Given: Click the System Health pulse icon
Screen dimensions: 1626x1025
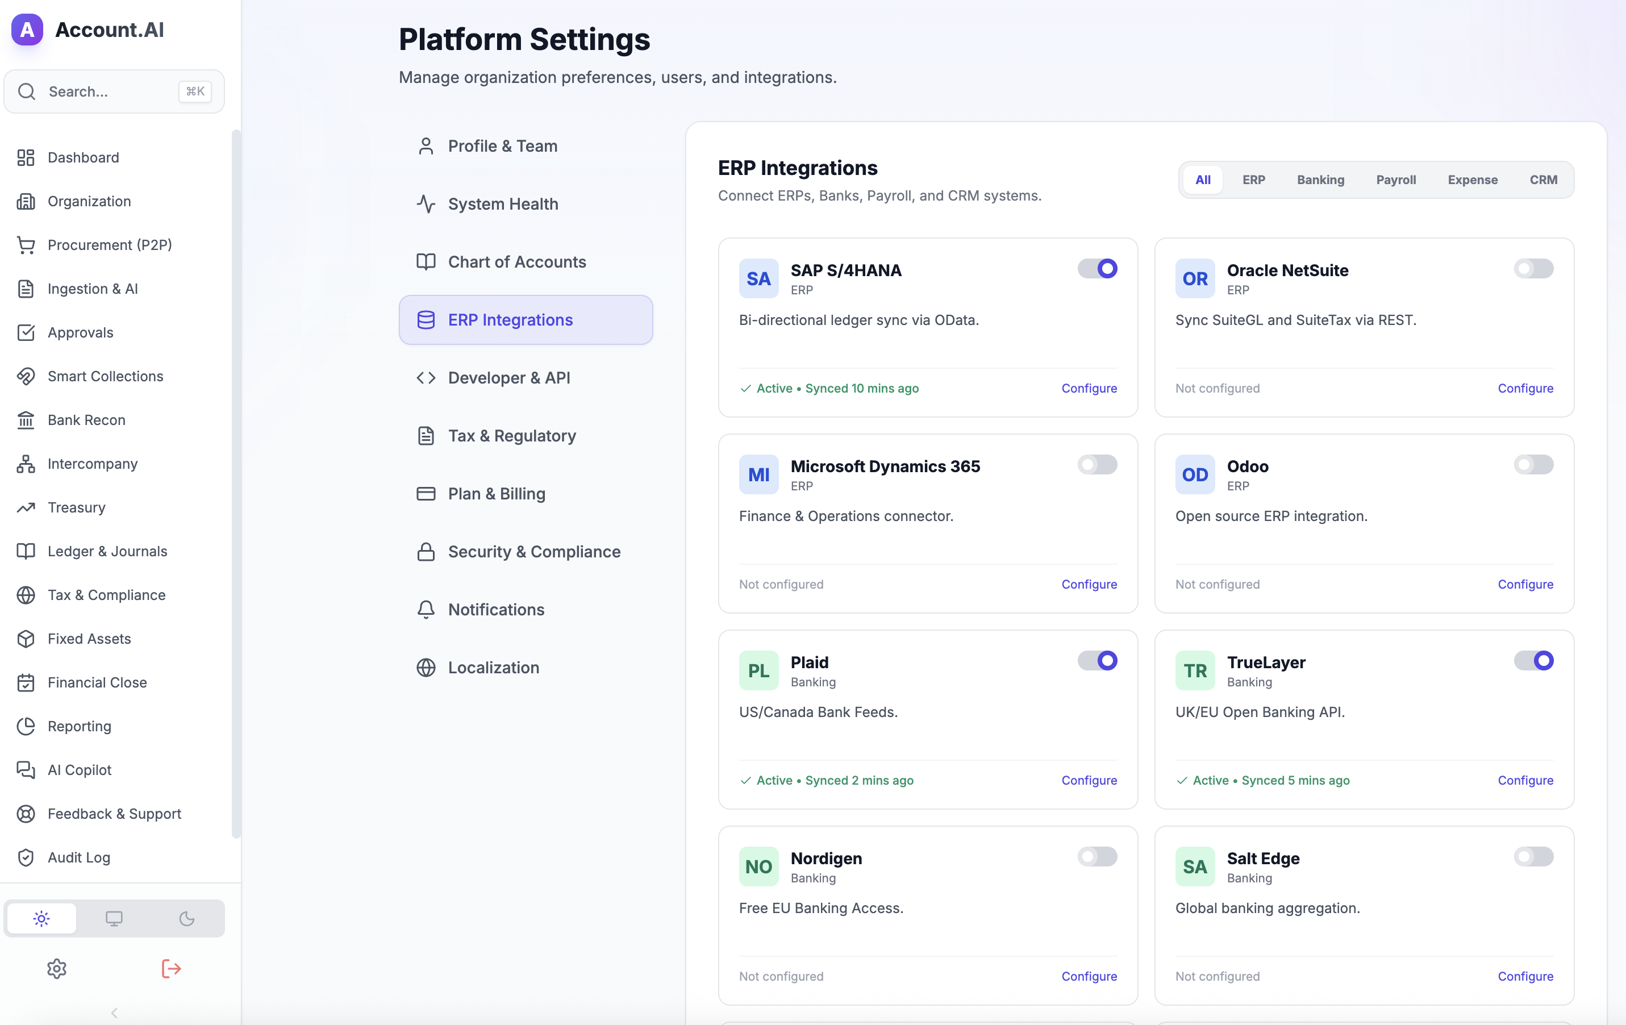Looking at the screenshot, I should tap(426, 204).
